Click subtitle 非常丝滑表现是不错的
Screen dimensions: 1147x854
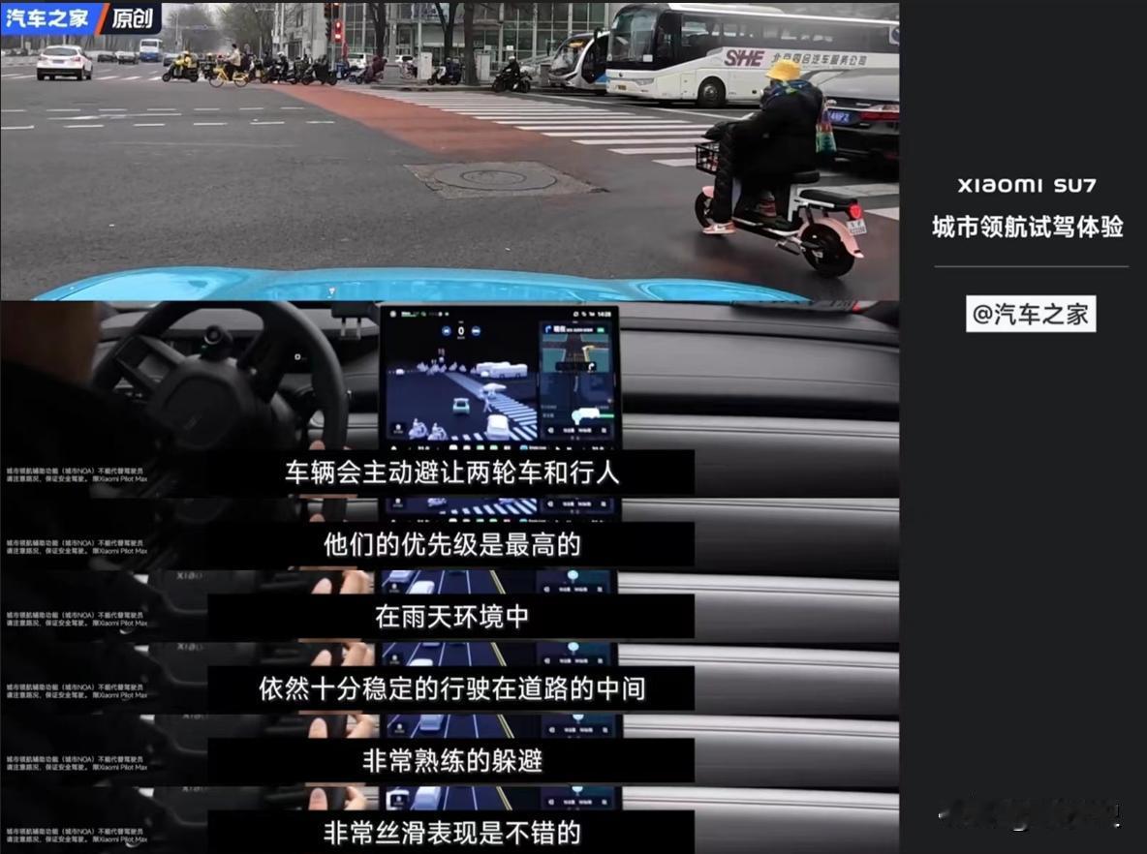click(x=452, y=833)
